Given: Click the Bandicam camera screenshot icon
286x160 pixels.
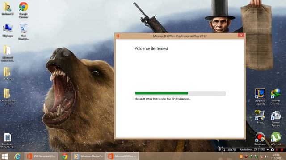Looking at the screenshot, I should click(x=272, y=150).
